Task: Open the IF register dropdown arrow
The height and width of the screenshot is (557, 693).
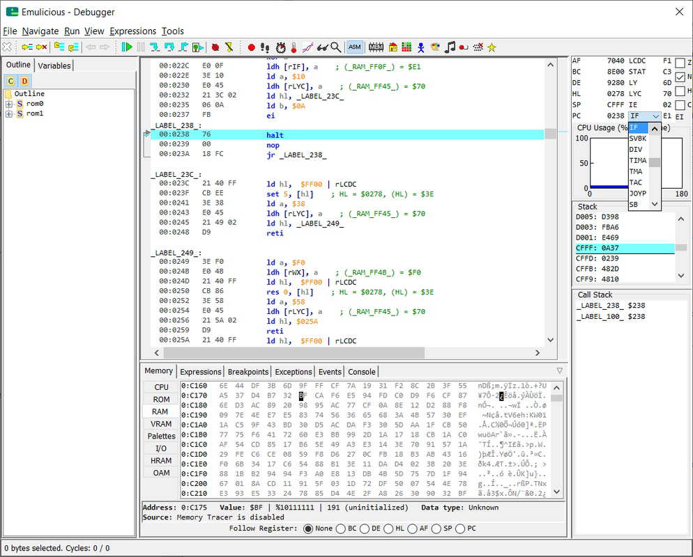Action: 656,116
